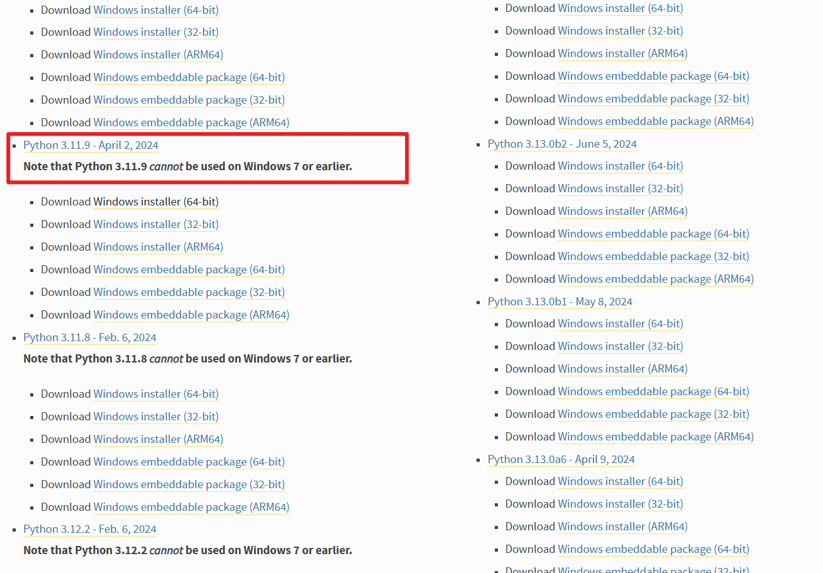Download Python 3.13.0b2 Windows installer (ARM64)
This screenshot has width=823, height=573.
(x=623, y=211)
